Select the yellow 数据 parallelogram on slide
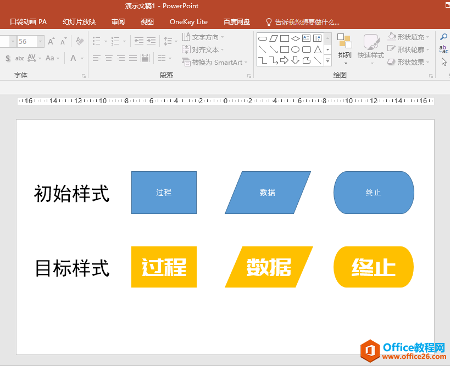 [x=269, y=267]
